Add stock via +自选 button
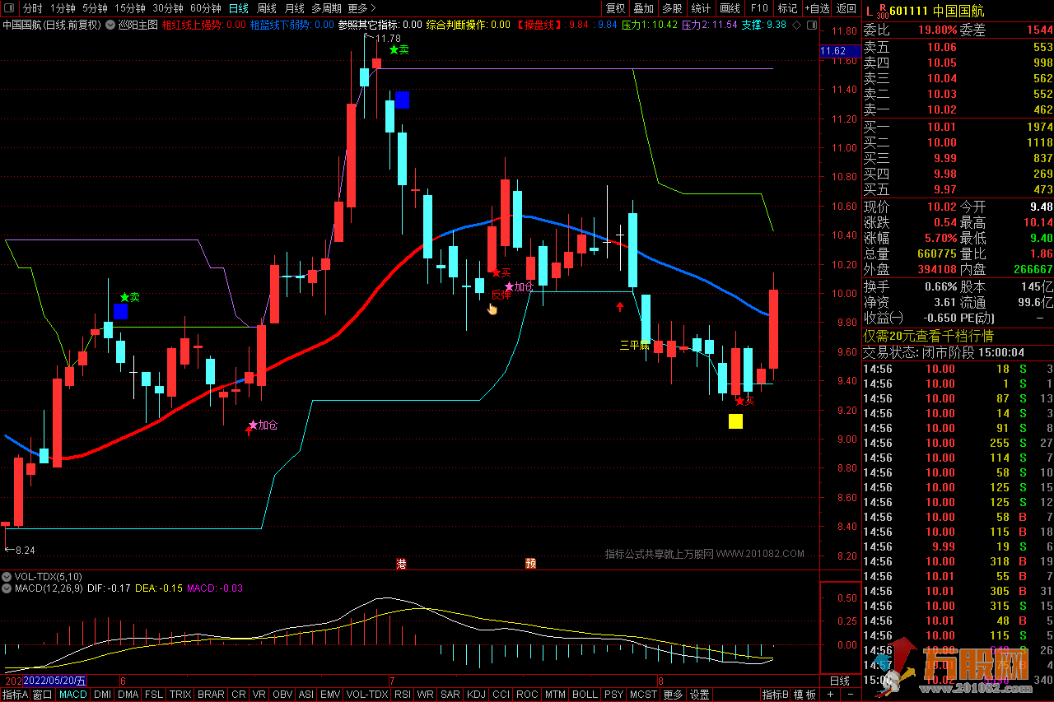 pos(816,8)
